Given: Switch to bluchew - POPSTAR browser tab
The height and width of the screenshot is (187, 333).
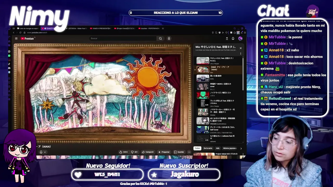Looking at the screenshot, I should tap(149, 28).
